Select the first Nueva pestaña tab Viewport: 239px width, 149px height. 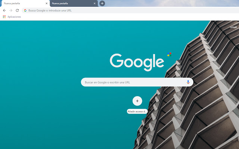tap(25, 3)
